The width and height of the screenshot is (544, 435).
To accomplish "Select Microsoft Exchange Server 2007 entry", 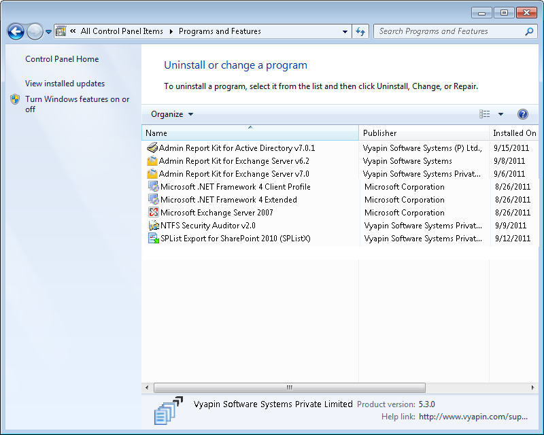I will [x=217, y=212].
